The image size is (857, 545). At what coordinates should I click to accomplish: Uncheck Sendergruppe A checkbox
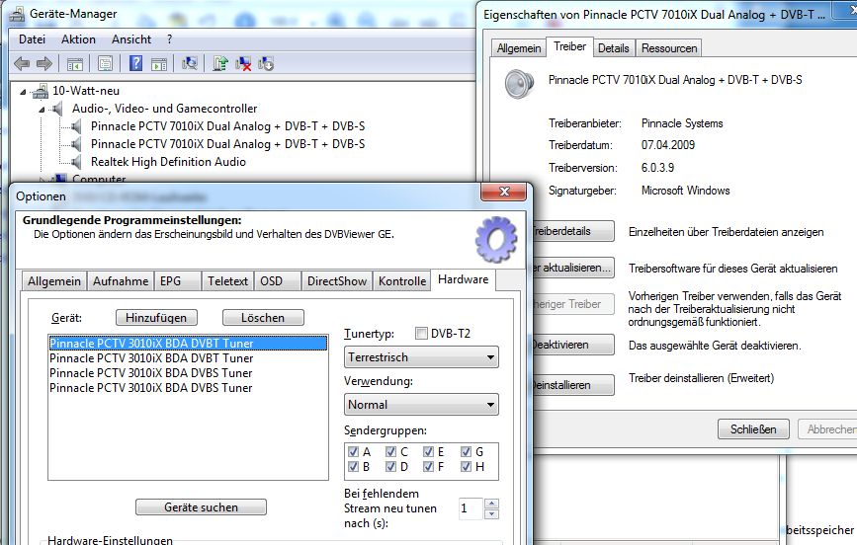[x=354, y=451]
